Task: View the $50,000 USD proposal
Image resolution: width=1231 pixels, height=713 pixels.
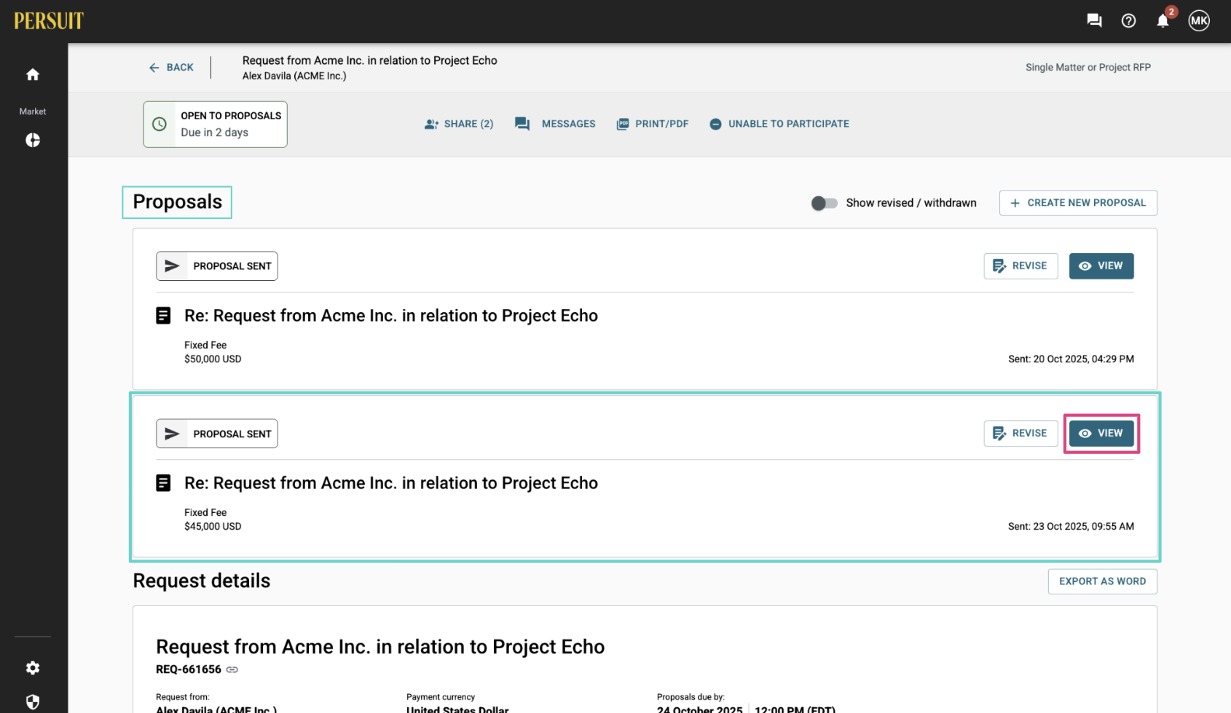Action: pos(1101,266)
